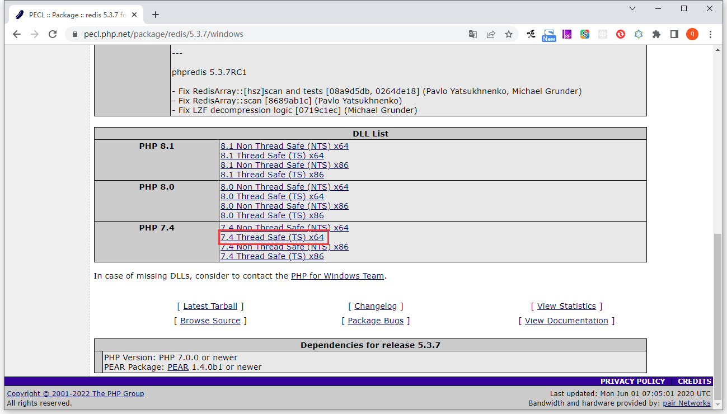
Task: Click the browser back arrow
Action: point(16,34)
